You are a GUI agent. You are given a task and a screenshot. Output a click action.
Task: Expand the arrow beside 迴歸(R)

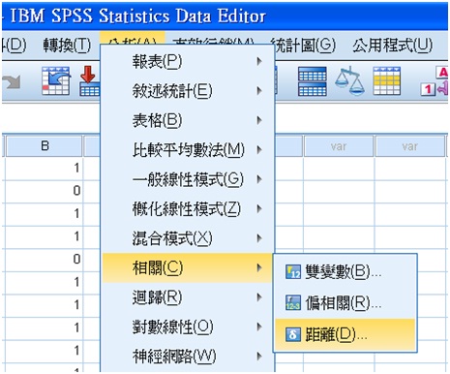click(259, 297)
